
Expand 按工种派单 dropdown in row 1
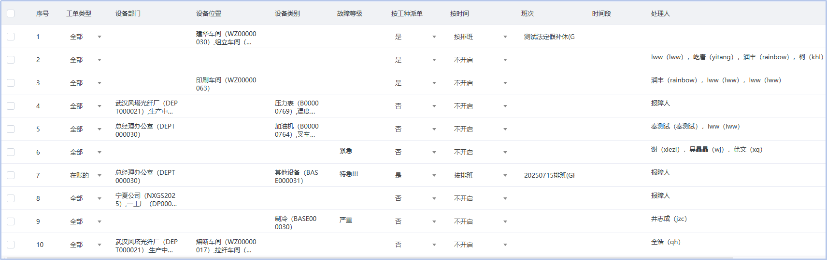(415, 37)
